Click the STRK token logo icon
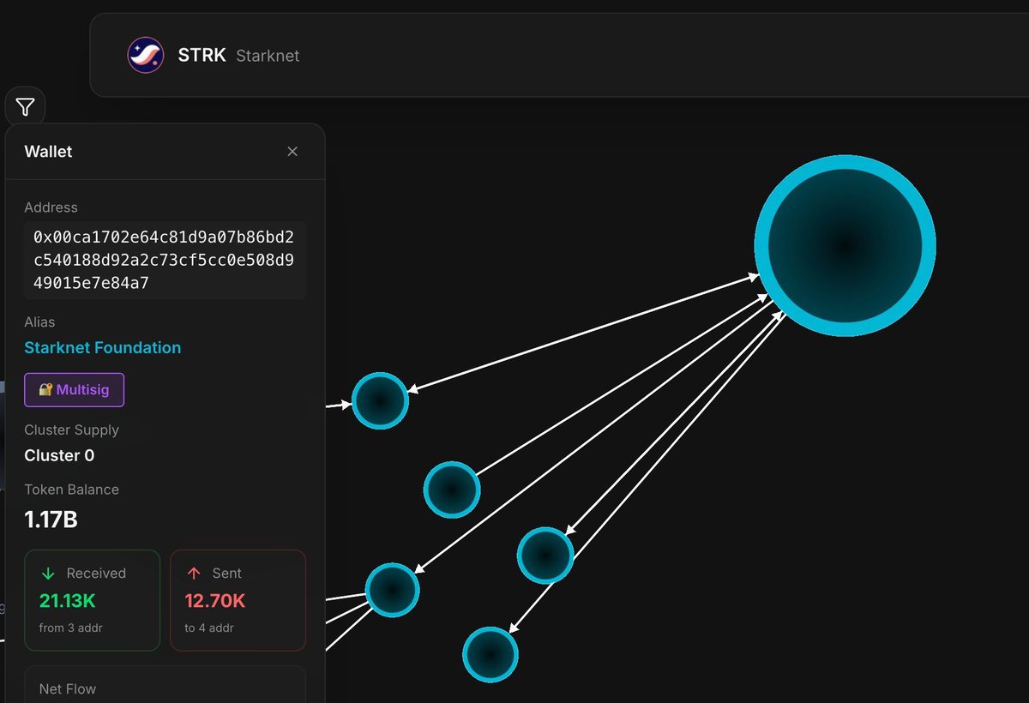This screenshot has width=1029, height=703. coord(146,56)
